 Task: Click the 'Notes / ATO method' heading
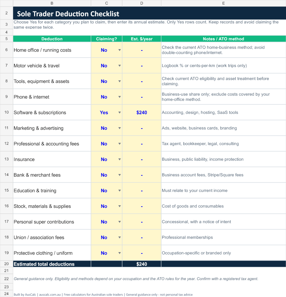pos(224,39)
